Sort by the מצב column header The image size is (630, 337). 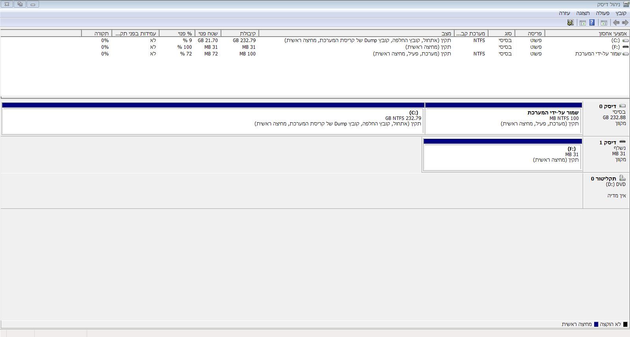tap(357, 33)
